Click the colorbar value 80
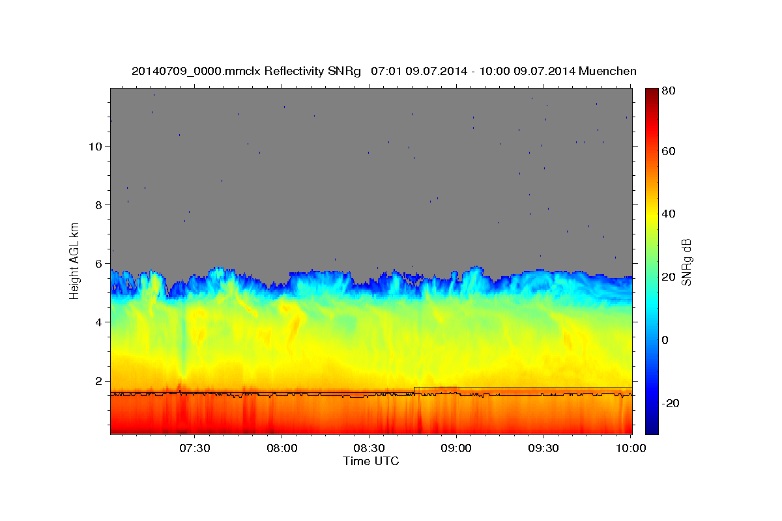 click(x=668, y=91)
